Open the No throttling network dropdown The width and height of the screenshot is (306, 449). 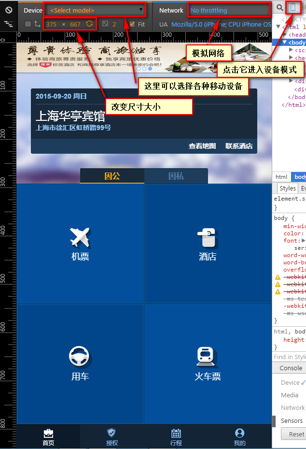pos(229,10)
